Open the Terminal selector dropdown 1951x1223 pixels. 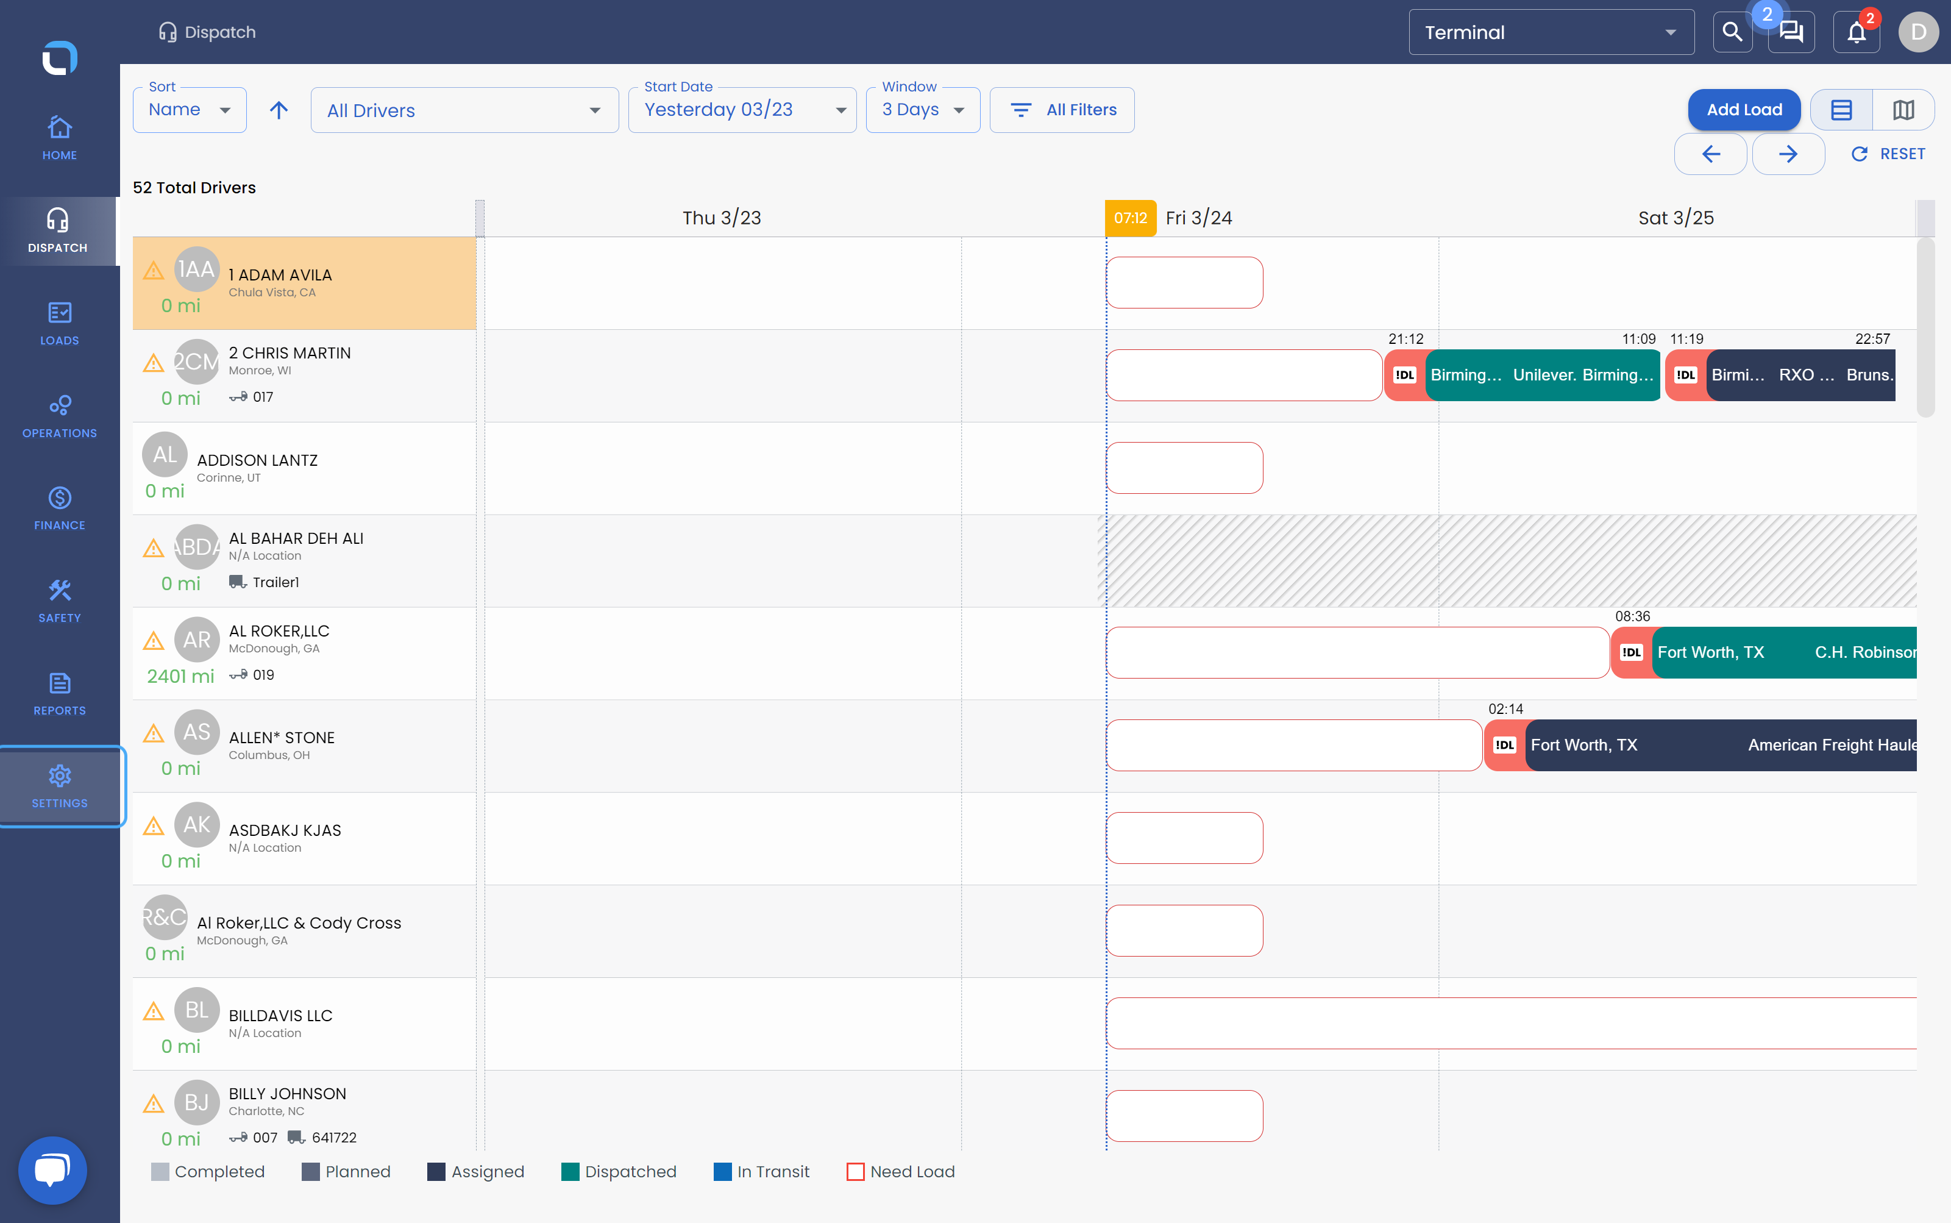pyautogui.click(x=1551, y=32)
